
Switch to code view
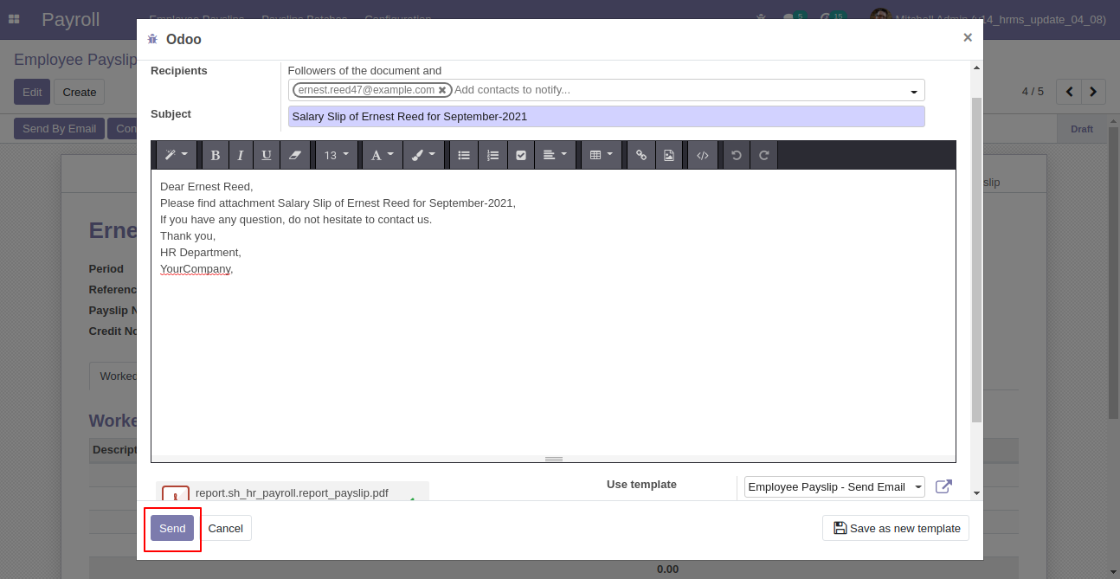(x=703, y=155)
